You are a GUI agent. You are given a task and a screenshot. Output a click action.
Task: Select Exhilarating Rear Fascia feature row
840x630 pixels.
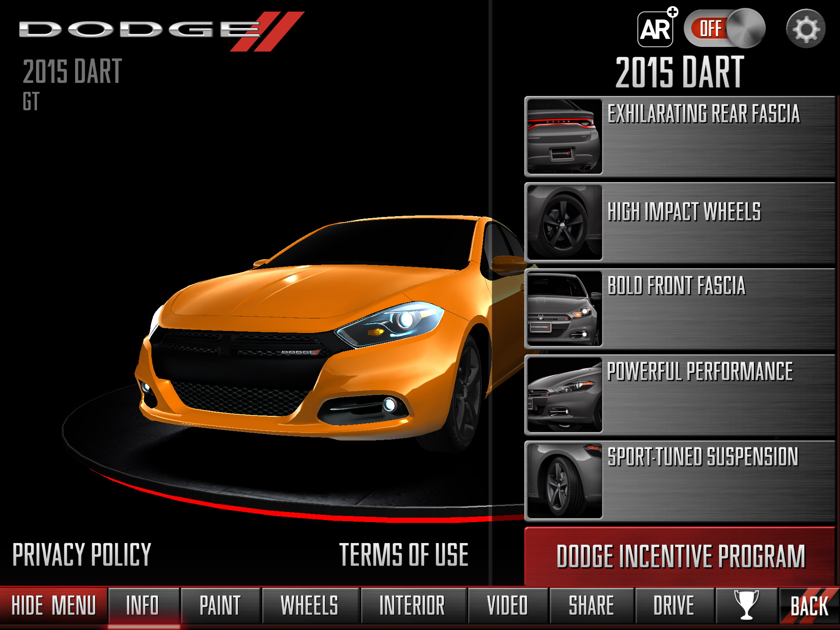coord(680,137)
